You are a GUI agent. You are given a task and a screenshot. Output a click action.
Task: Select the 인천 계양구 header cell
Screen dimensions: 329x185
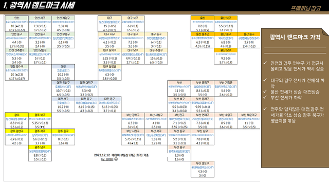click(x=63, y=18)
